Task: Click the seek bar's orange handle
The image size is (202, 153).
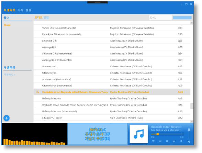Action: (157, 134)
